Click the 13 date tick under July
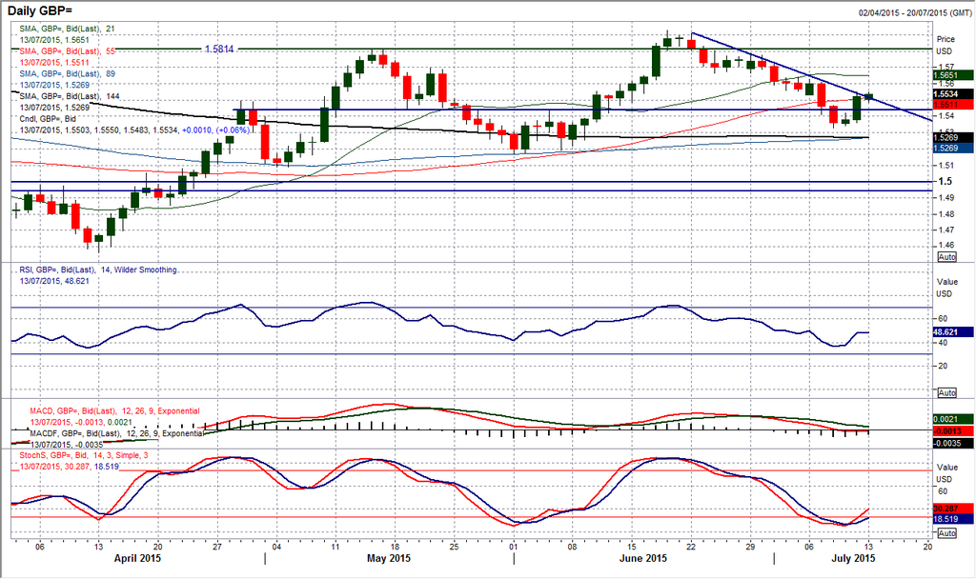The width and height of the screenshot is (976, 579). (x=869, y=546)
